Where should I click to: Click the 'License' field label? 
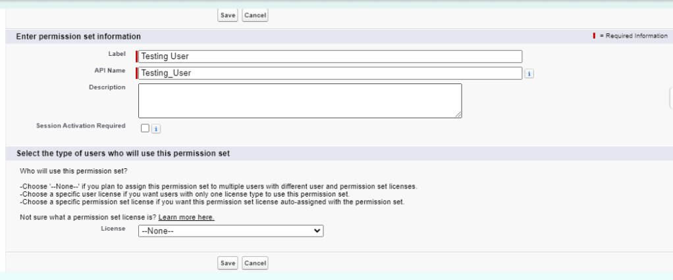pos(113,229)
